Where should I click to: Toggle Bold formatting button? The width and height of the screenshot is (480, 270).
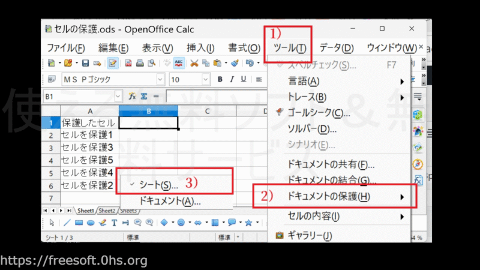pyautogui.click(x=220, y=79)
